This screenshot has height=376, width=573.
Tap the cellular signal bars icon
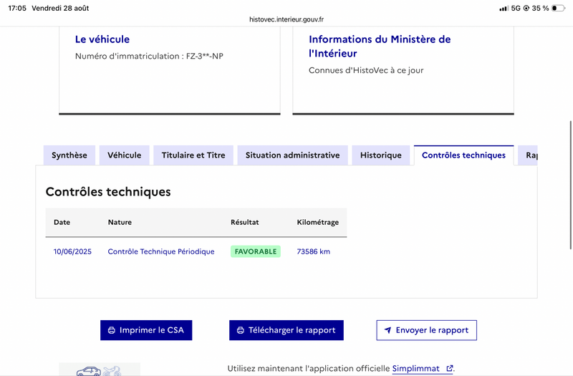(504, 8)
